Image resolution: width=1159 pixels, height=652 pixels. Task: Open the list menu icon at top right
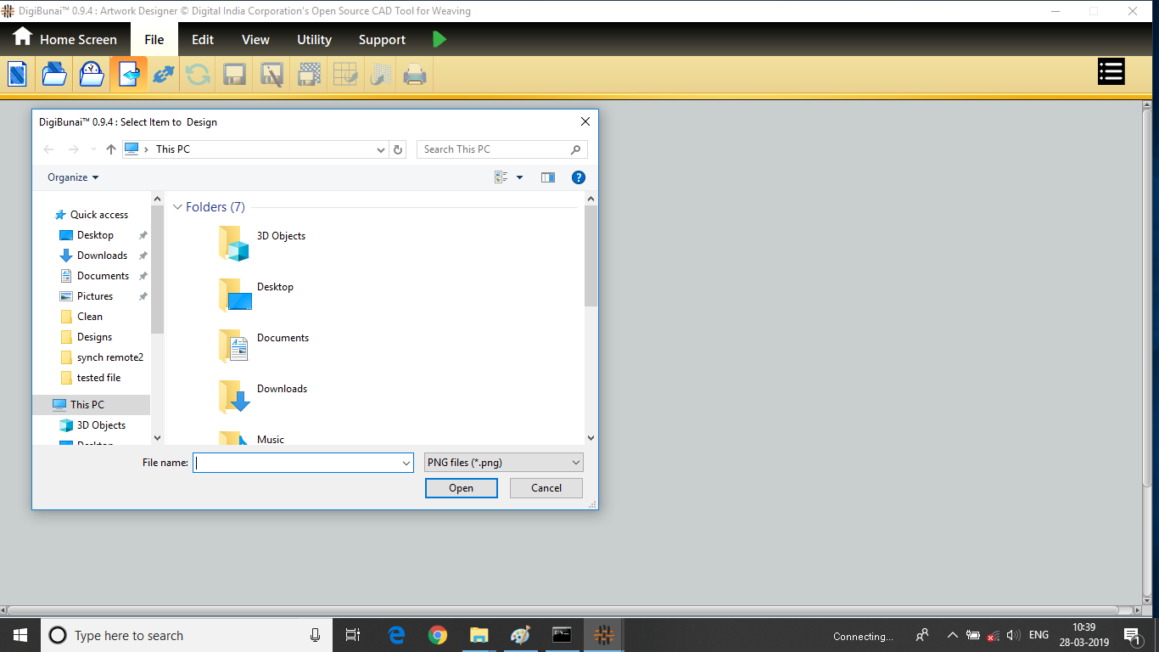point(1111,72)
